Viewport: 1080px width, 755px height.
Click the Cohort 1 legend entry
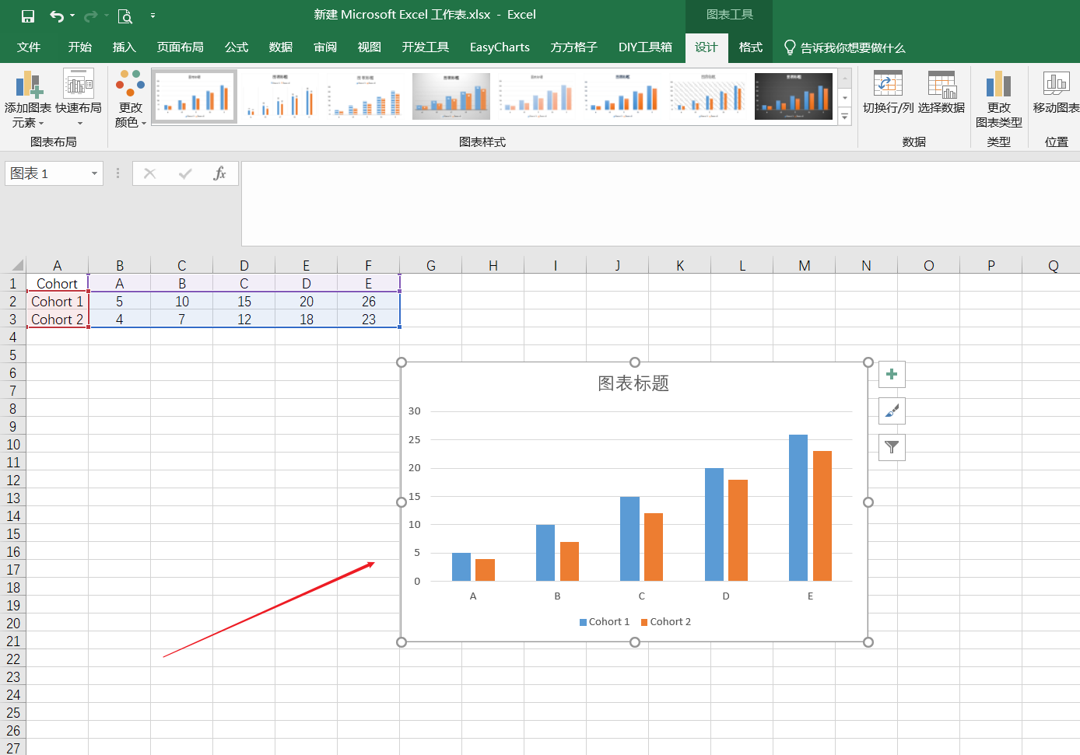coord(605,621)
